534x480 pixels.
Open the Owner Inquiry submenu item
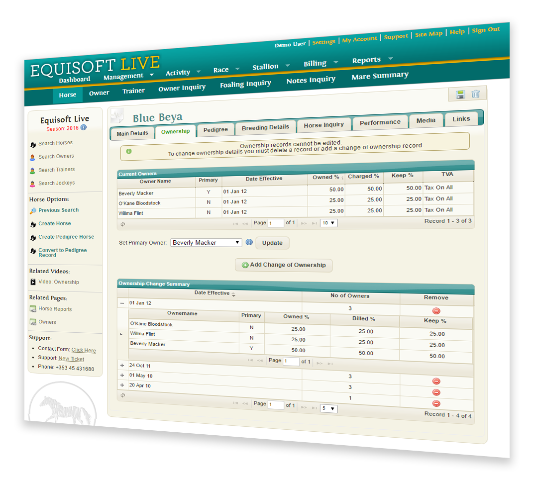182,88
